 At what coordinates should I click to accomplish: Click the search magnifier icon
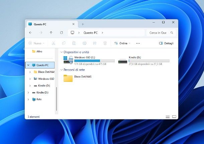click(x=172, y=33)
